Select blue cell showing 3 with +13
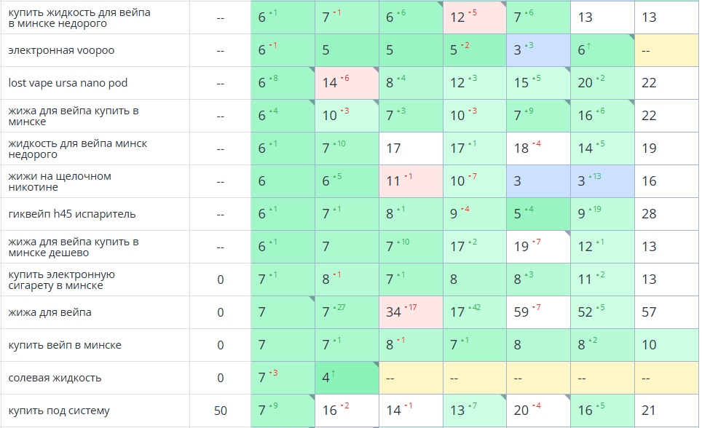This screenshot has width=702, height=428. (602, 181)
